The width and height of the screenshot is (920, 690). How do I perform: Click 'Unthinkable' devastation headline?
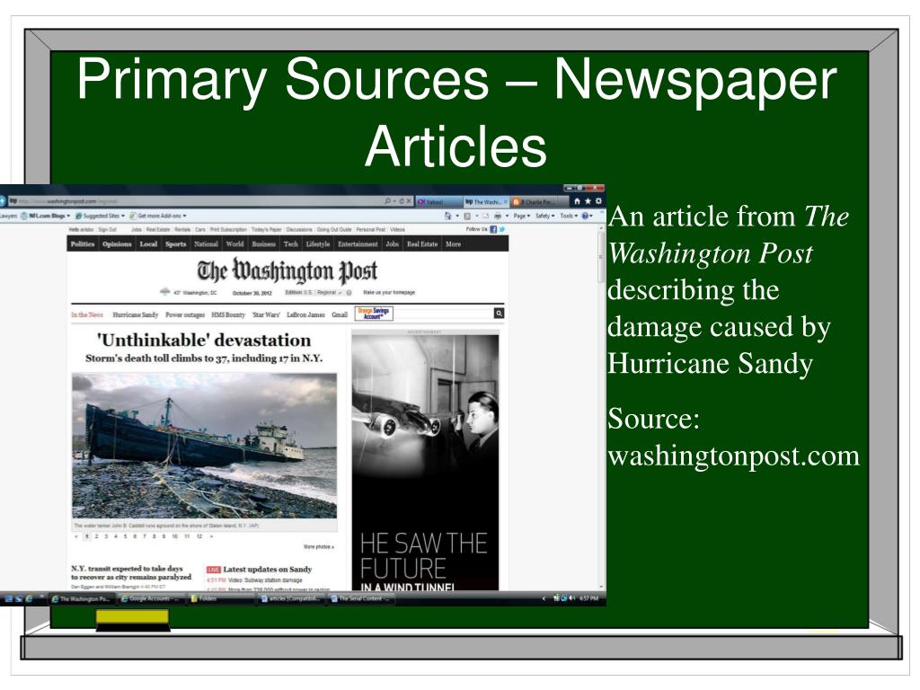[x=204, y=341]
